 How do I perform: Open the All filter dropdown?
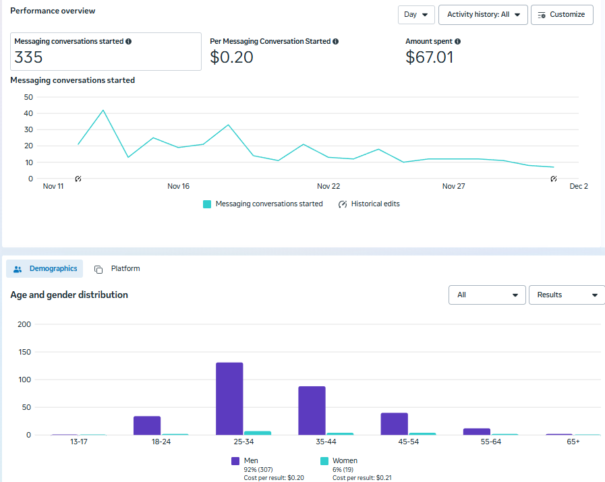click(487, 295)
